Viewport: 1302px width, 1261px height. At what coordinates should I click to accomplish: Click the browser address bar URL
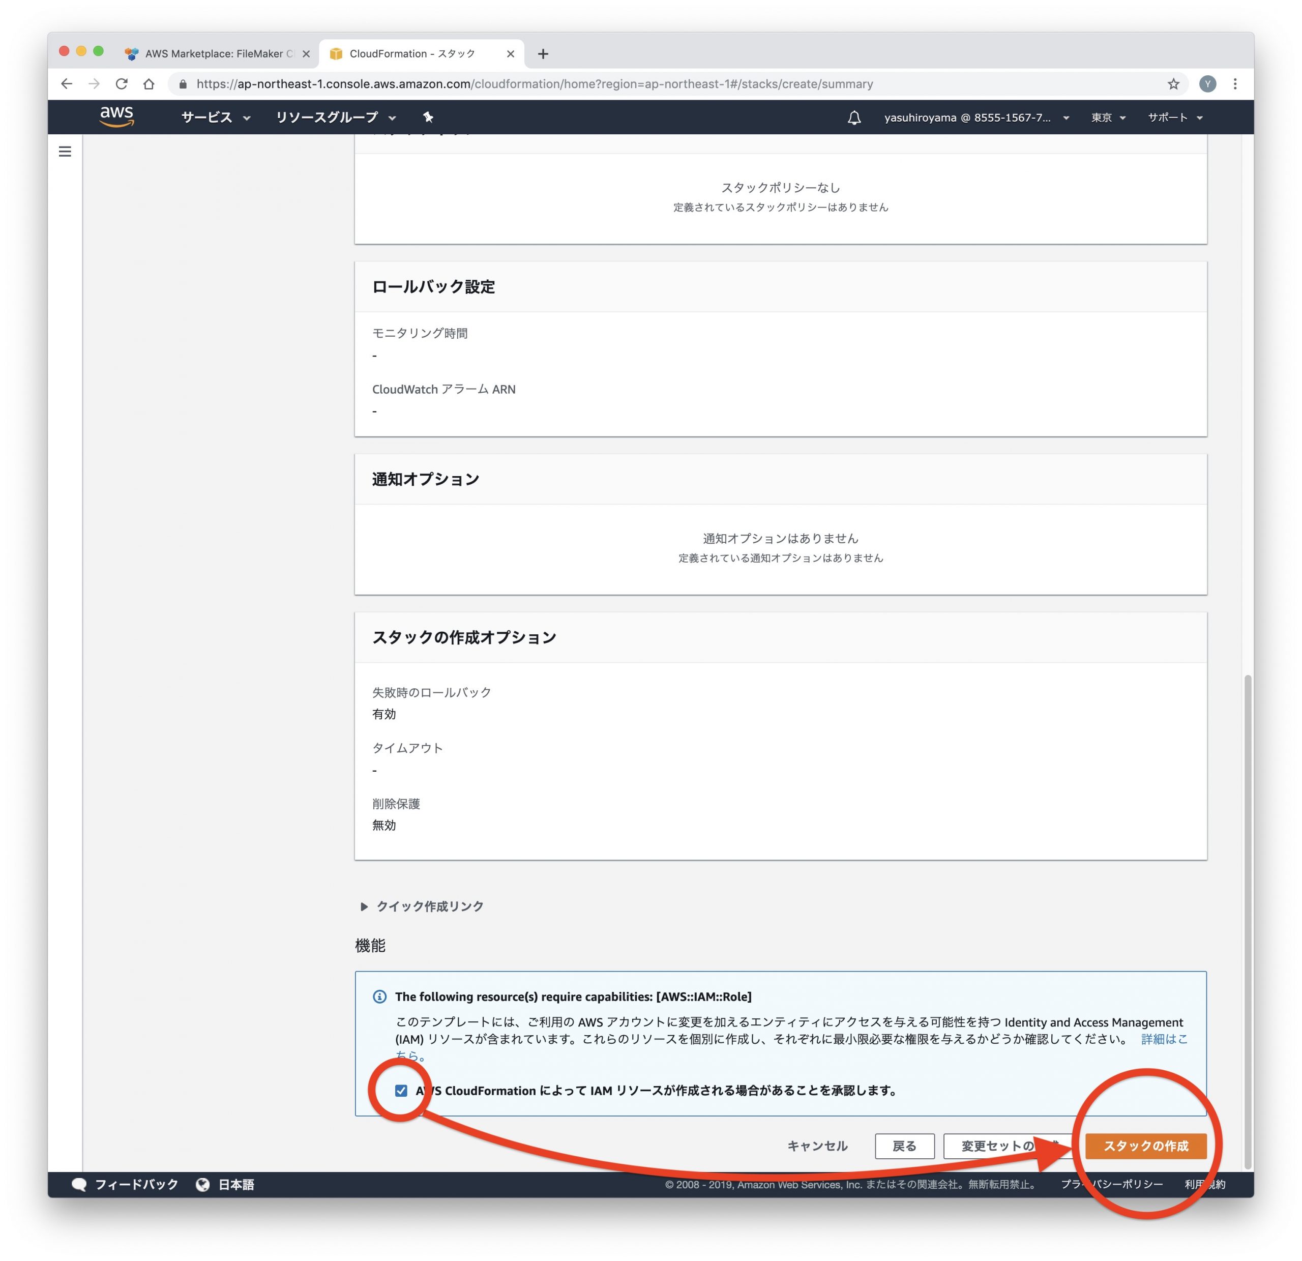click(x=534, y=84)
